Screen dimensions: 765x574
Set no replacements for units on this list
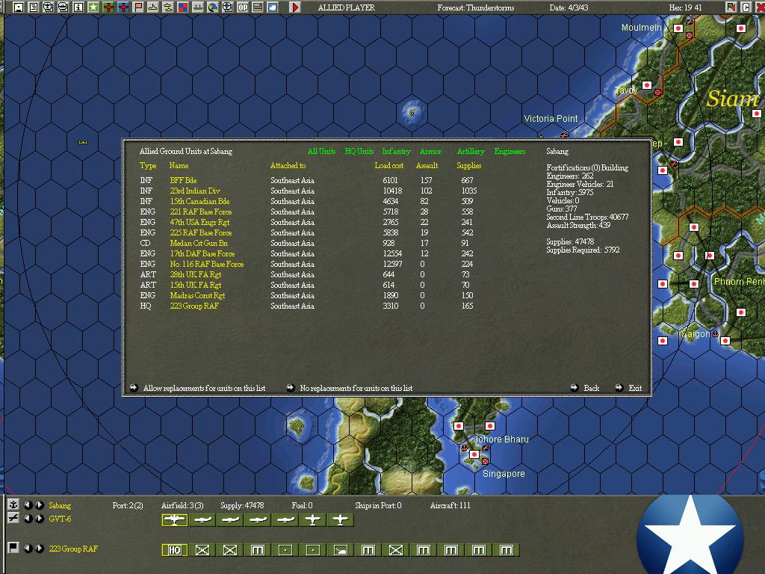point(350,388)
